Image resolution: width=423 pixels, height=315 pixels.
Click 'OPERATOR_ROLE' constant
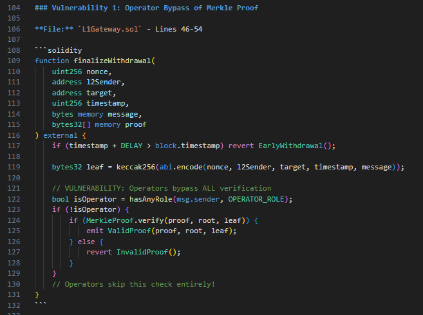[x=256, y=199]
